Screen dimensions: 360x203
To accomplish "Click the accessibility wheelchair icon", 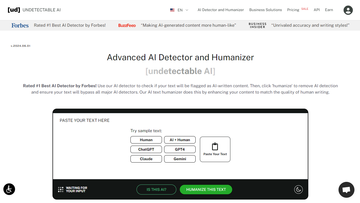I will 9,189.
